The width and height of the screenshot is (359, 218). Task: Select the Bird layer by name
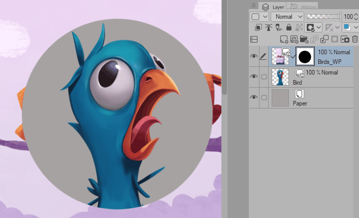(298, 82)
